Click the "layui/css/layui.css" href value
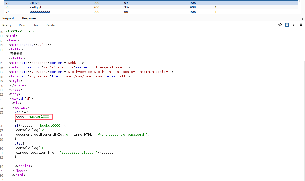 (x=83, y=76)
